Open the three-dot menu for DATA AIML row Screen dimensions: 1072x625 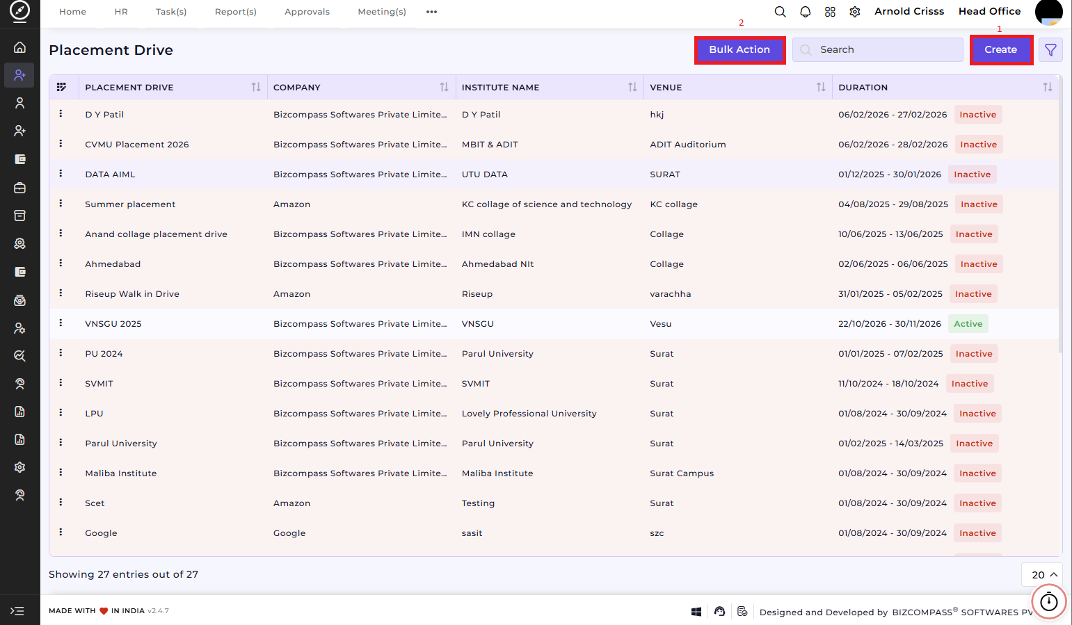[61, 173]
